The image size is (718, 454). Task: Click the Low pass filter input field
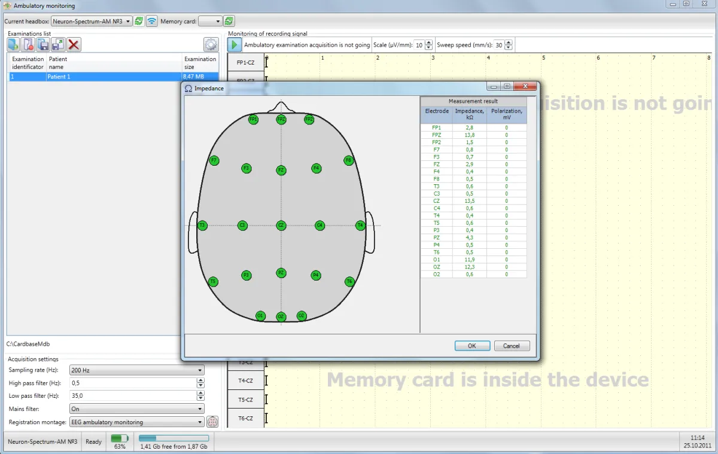132,396
